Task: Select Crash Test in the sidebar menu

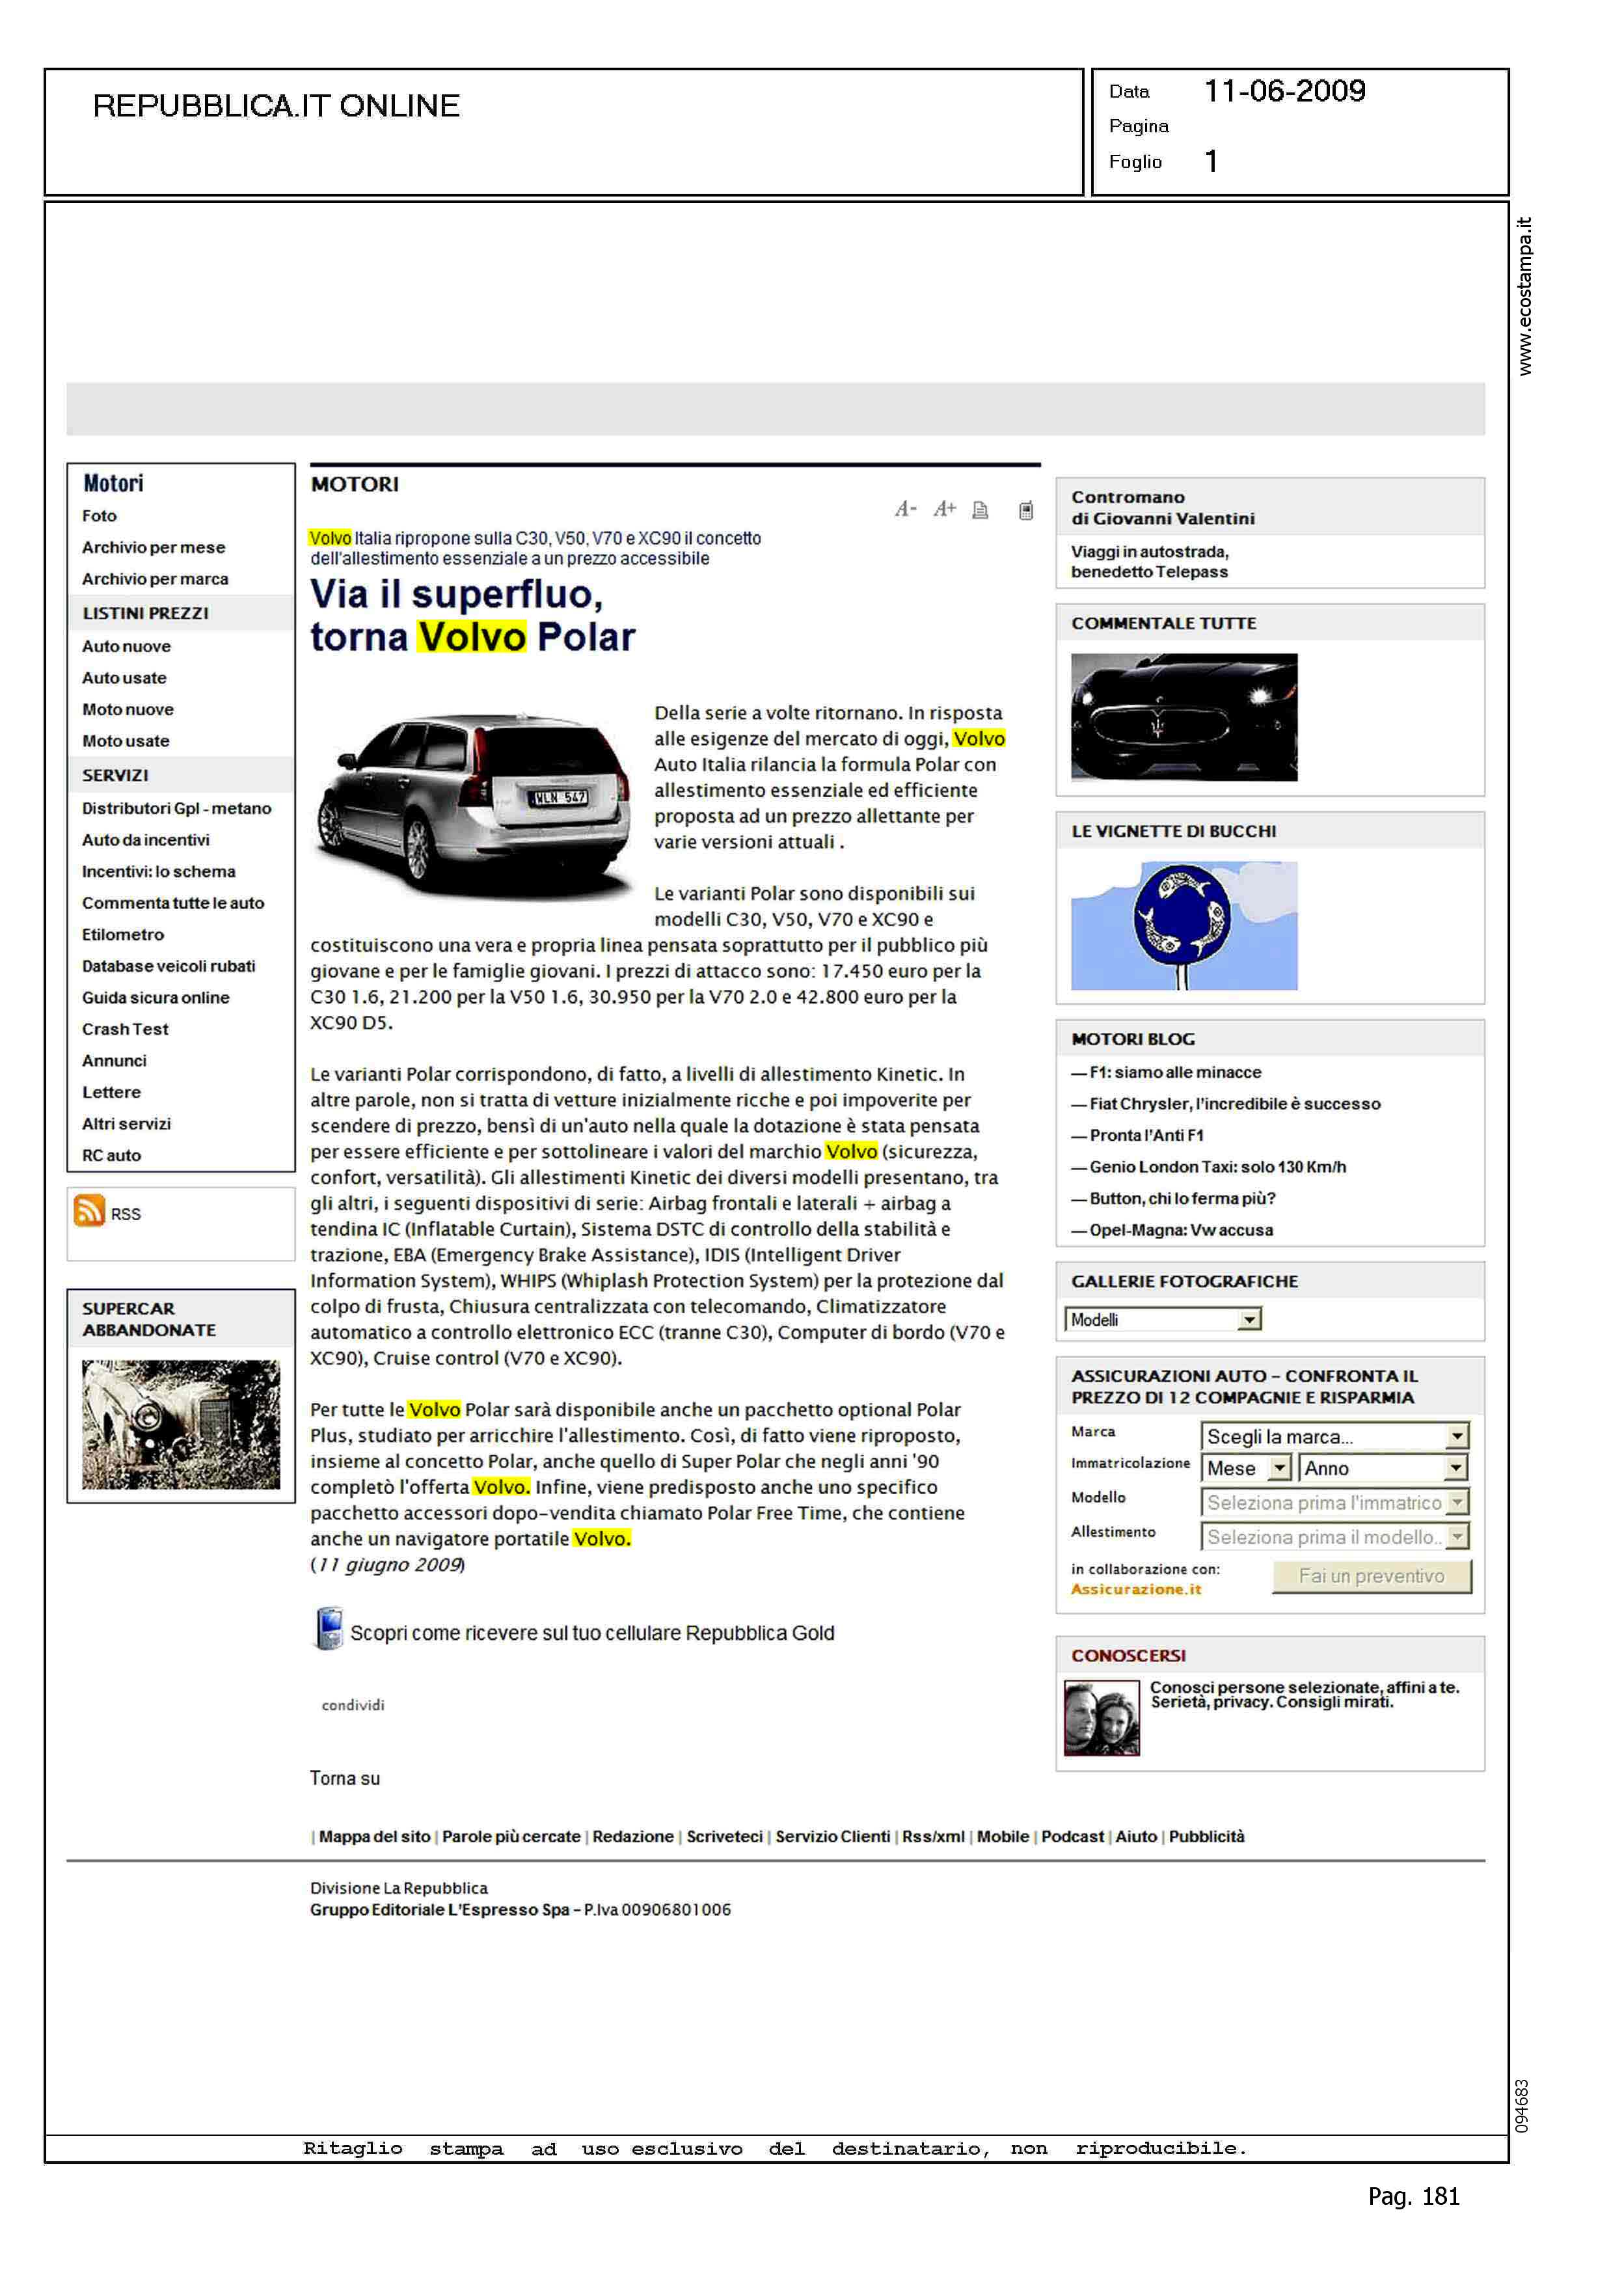Action: [126, 1029]
